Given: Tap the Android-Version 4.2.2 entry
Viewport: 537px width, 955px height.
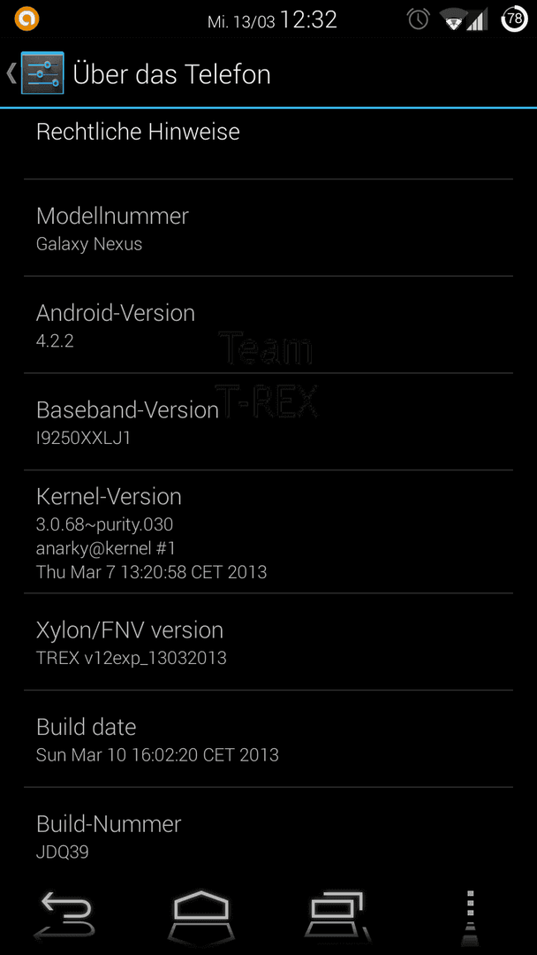Looking at the screenshot, I should [268, 325].
